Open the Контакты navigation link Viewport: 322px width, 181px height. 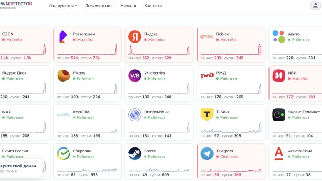(153, 6)
